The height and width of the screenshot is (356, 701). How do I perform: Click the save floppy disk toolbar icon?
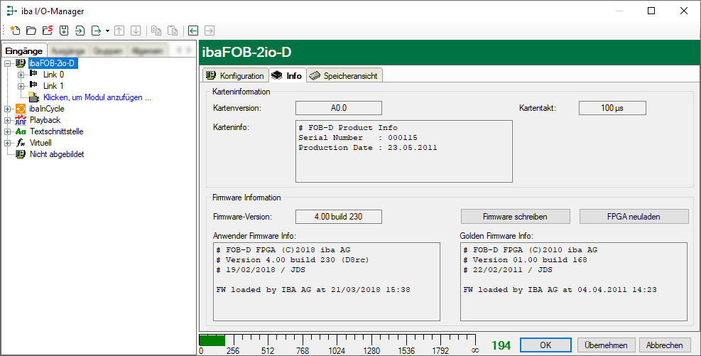64,31
